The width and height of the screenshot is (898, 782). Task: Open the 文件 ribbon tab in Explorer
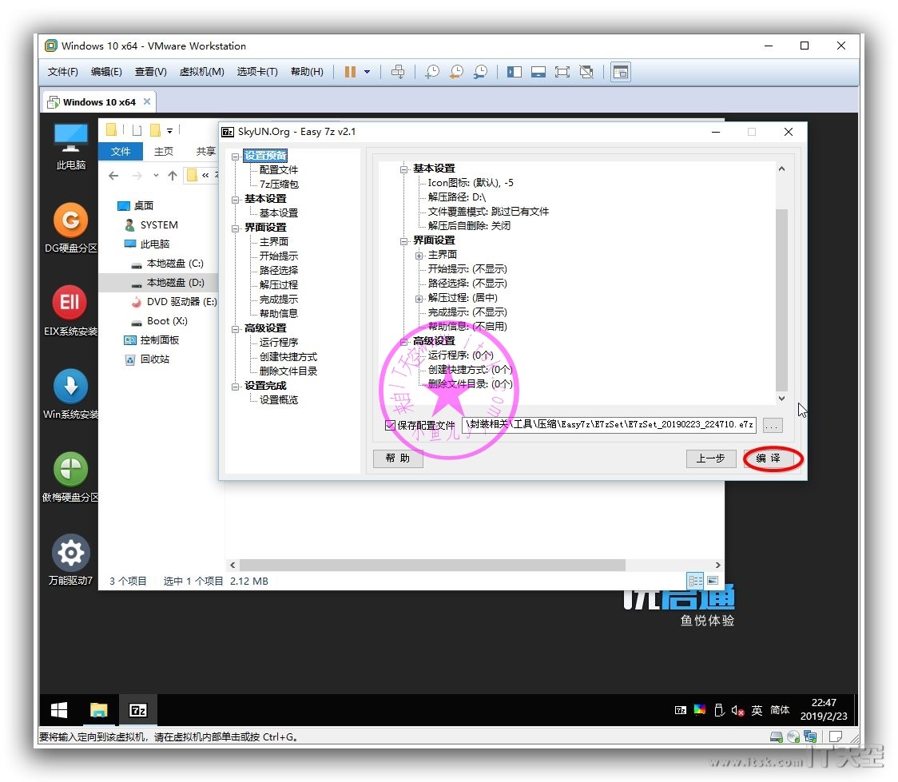[121, 151]
